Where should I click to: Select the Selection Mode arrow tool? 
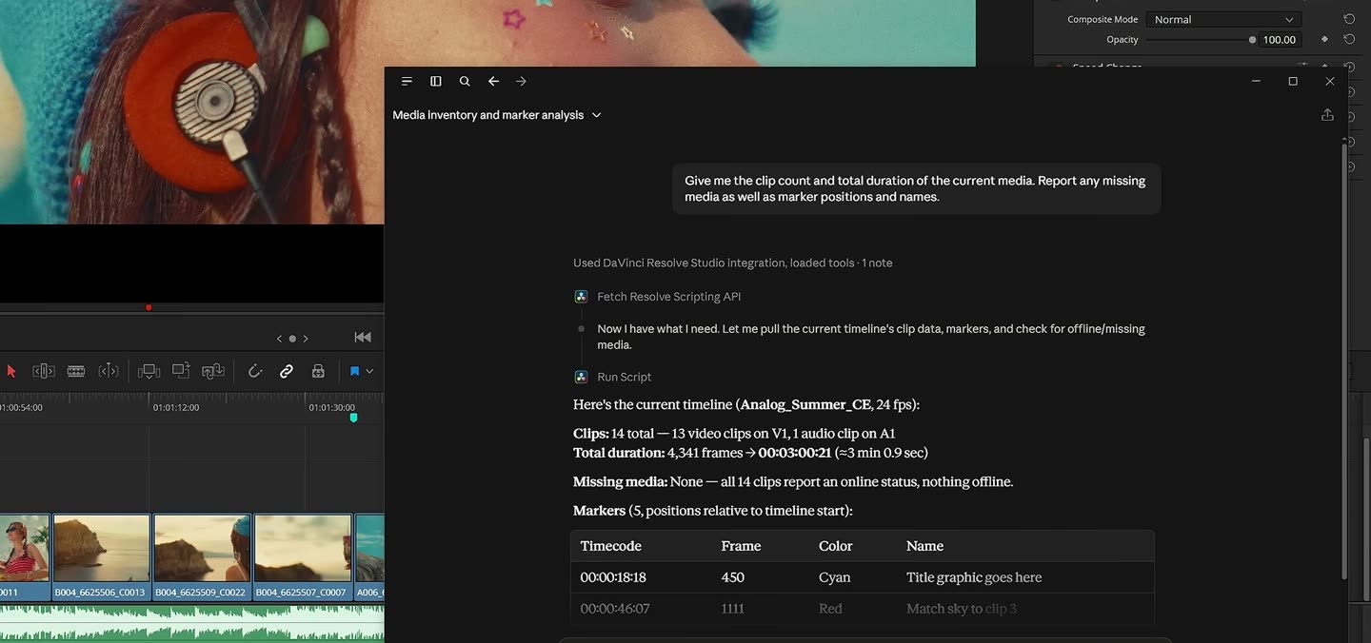(x=11, y=371)
